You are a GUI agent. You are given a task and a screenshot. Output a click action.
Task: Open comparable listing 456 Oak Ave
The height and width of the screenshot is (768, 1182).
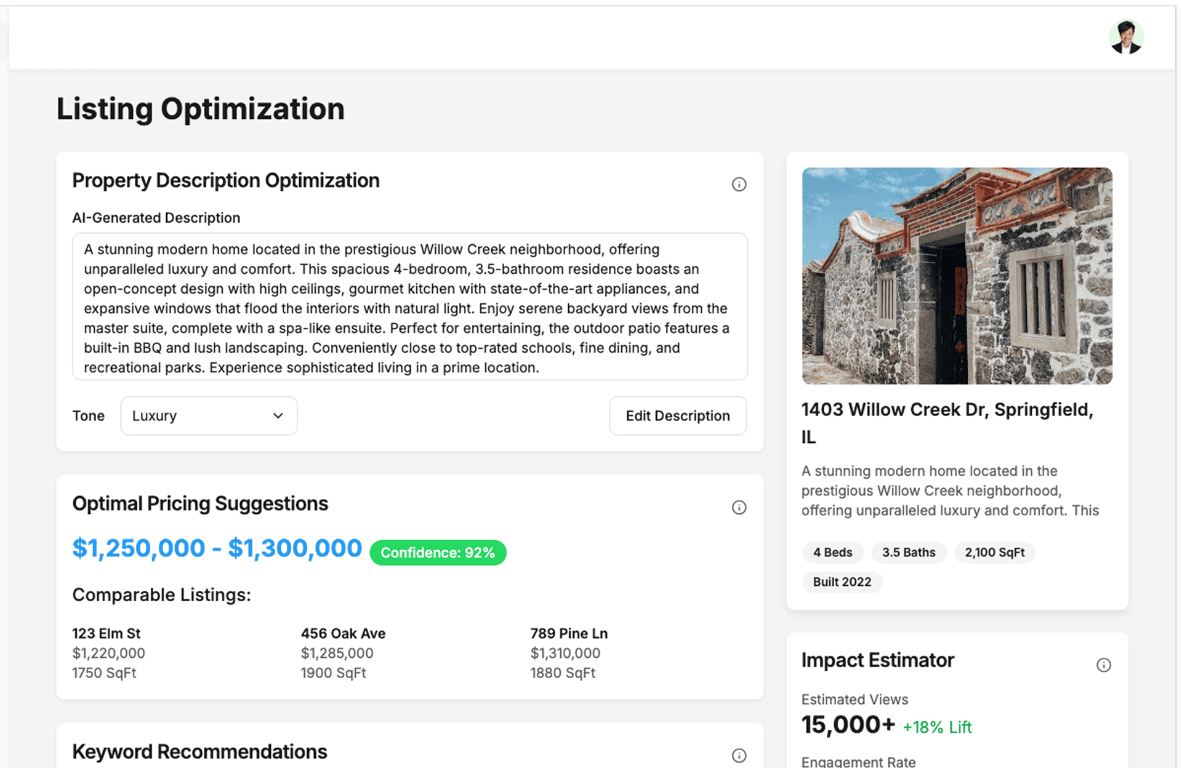(x=343, y=633)
